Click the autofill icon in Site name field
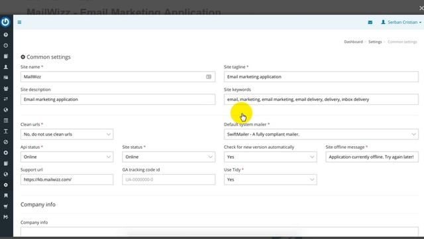This screenshot has width=424, height=239. coord(209,77)
